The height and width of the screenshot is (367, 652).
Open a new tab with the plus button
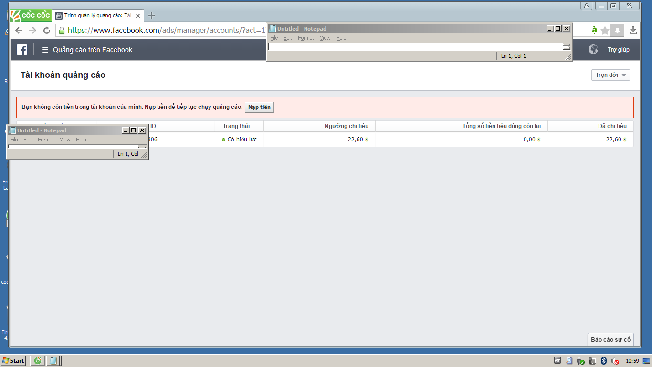point(152,15)
